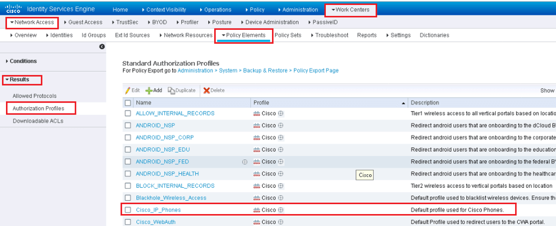Click the Cisco logo

pos(13,9)
